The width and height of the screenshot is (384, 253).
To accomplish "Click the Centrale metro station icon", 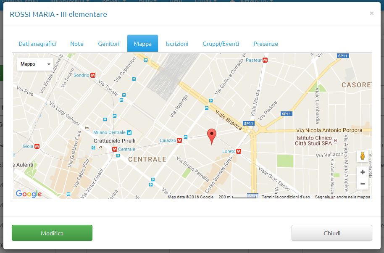I will (x=115, y=149).
